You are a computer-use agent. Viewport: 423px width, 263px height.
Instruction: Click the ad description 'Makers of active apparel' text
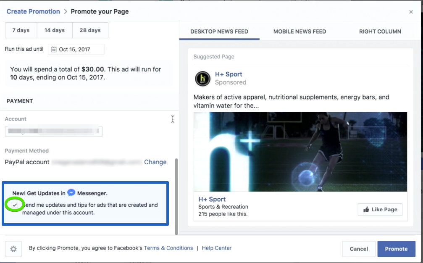(292, 101)
